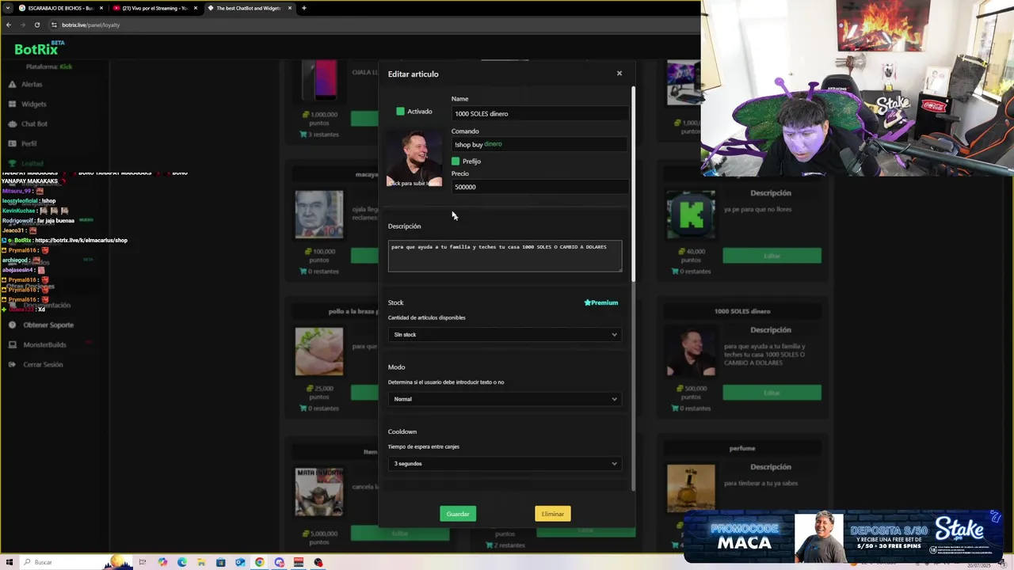This screenshot has height=570, width=1014.
Task: Open the Stock dropdown 'Sin stock'
Action: [505, 335]
